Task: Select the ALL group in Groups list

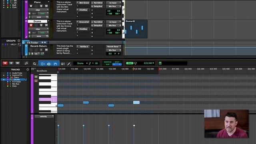Action: tap(13, 44)
